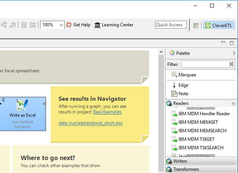Maximize the editor pane

pyautogui.click(x=232, y=43)
